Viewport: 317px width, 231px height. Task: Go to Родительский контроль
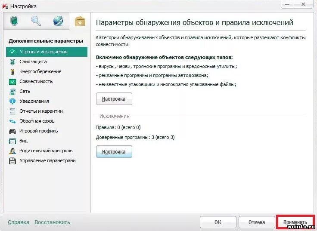(47, 151)
